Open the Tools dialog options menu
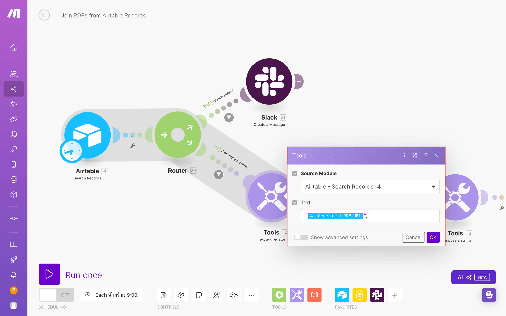Image resolution: width=506 pixels, height=316 pixels. (x=405, y=155)
